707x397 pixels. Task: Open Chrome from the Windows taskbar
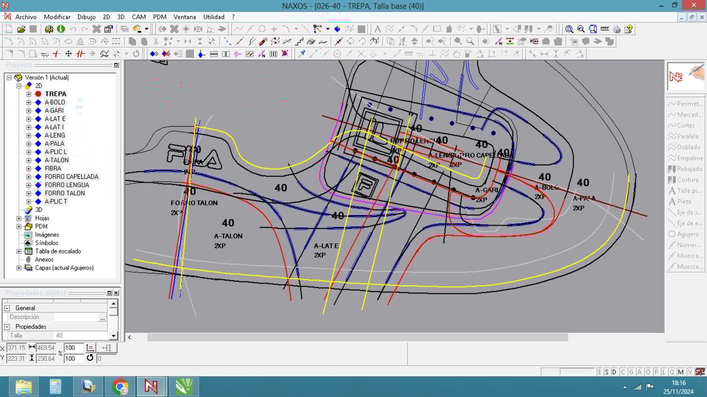(120, 387)
